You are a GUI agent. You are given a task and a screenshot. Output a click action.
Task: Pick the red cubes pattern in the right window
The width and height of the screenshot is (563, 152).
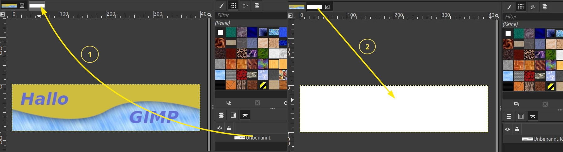529,76
